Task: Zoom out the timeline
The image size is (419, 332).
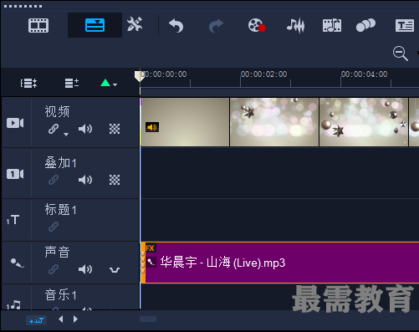Action: tap(401, 54)
